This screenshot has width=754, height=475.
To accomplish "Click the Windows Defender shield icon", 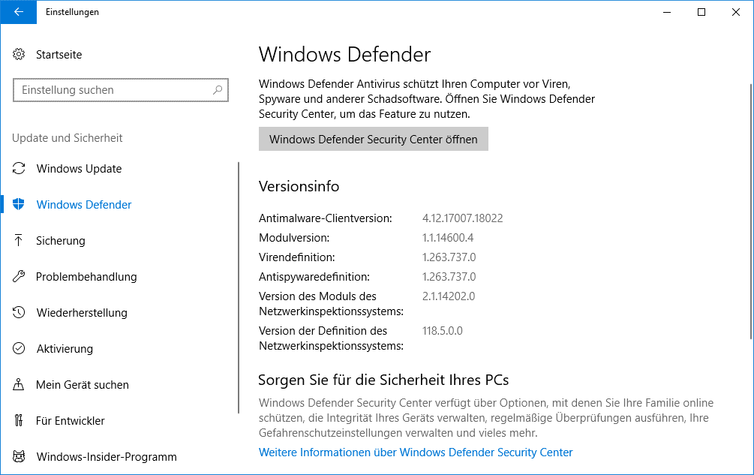I will tap(19, 204).
